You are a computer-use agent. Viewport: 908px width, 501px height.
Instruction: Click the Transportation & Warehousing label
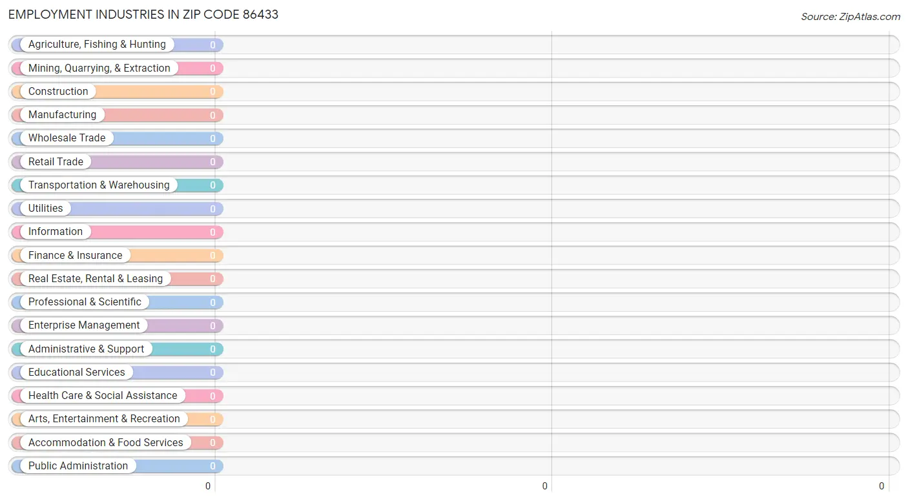click(x=99, y=185)
